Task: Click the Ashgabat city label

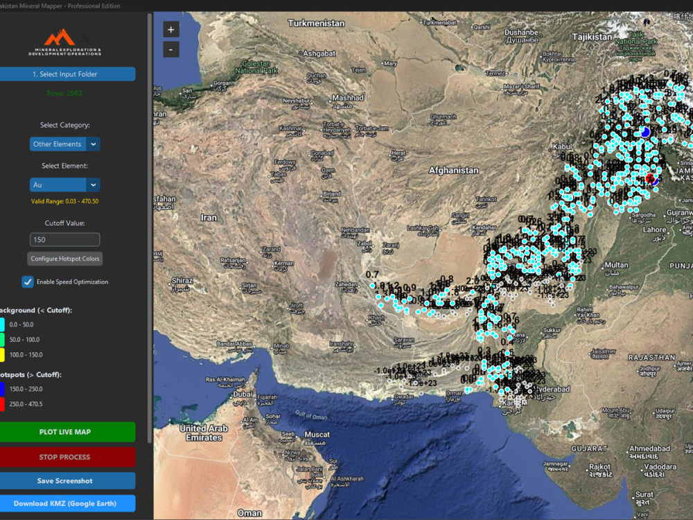Action: pos(319,53)
